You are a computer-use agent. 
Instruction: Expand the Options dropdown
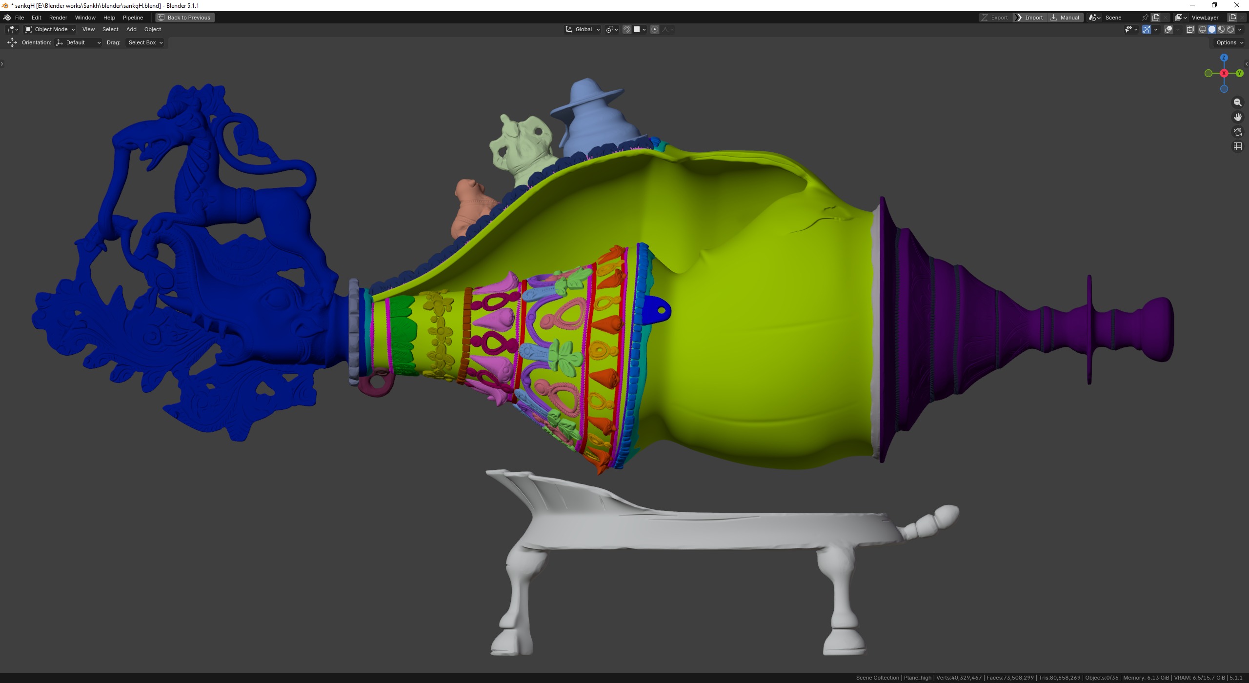(x=1229, y=42)
